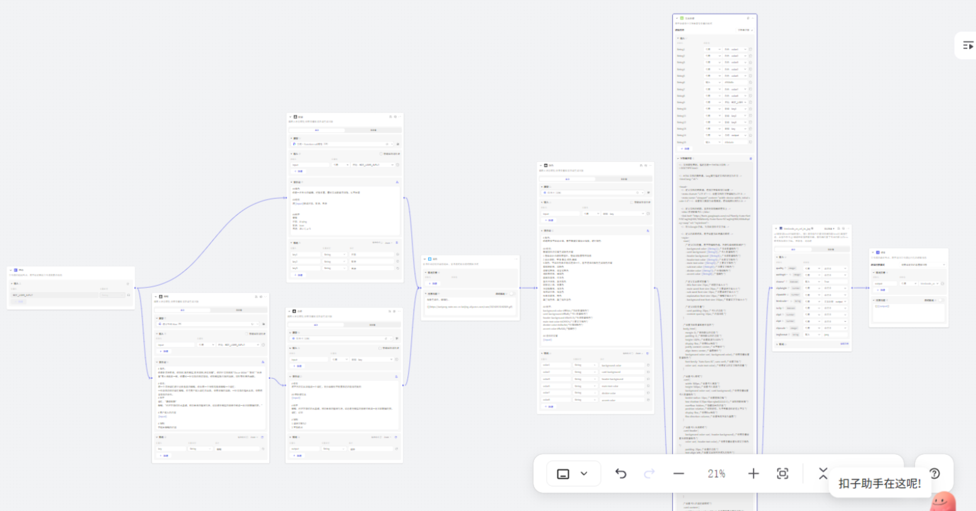Click the panel icon at top-right edge
976x511 pixels.
(968, 45)
